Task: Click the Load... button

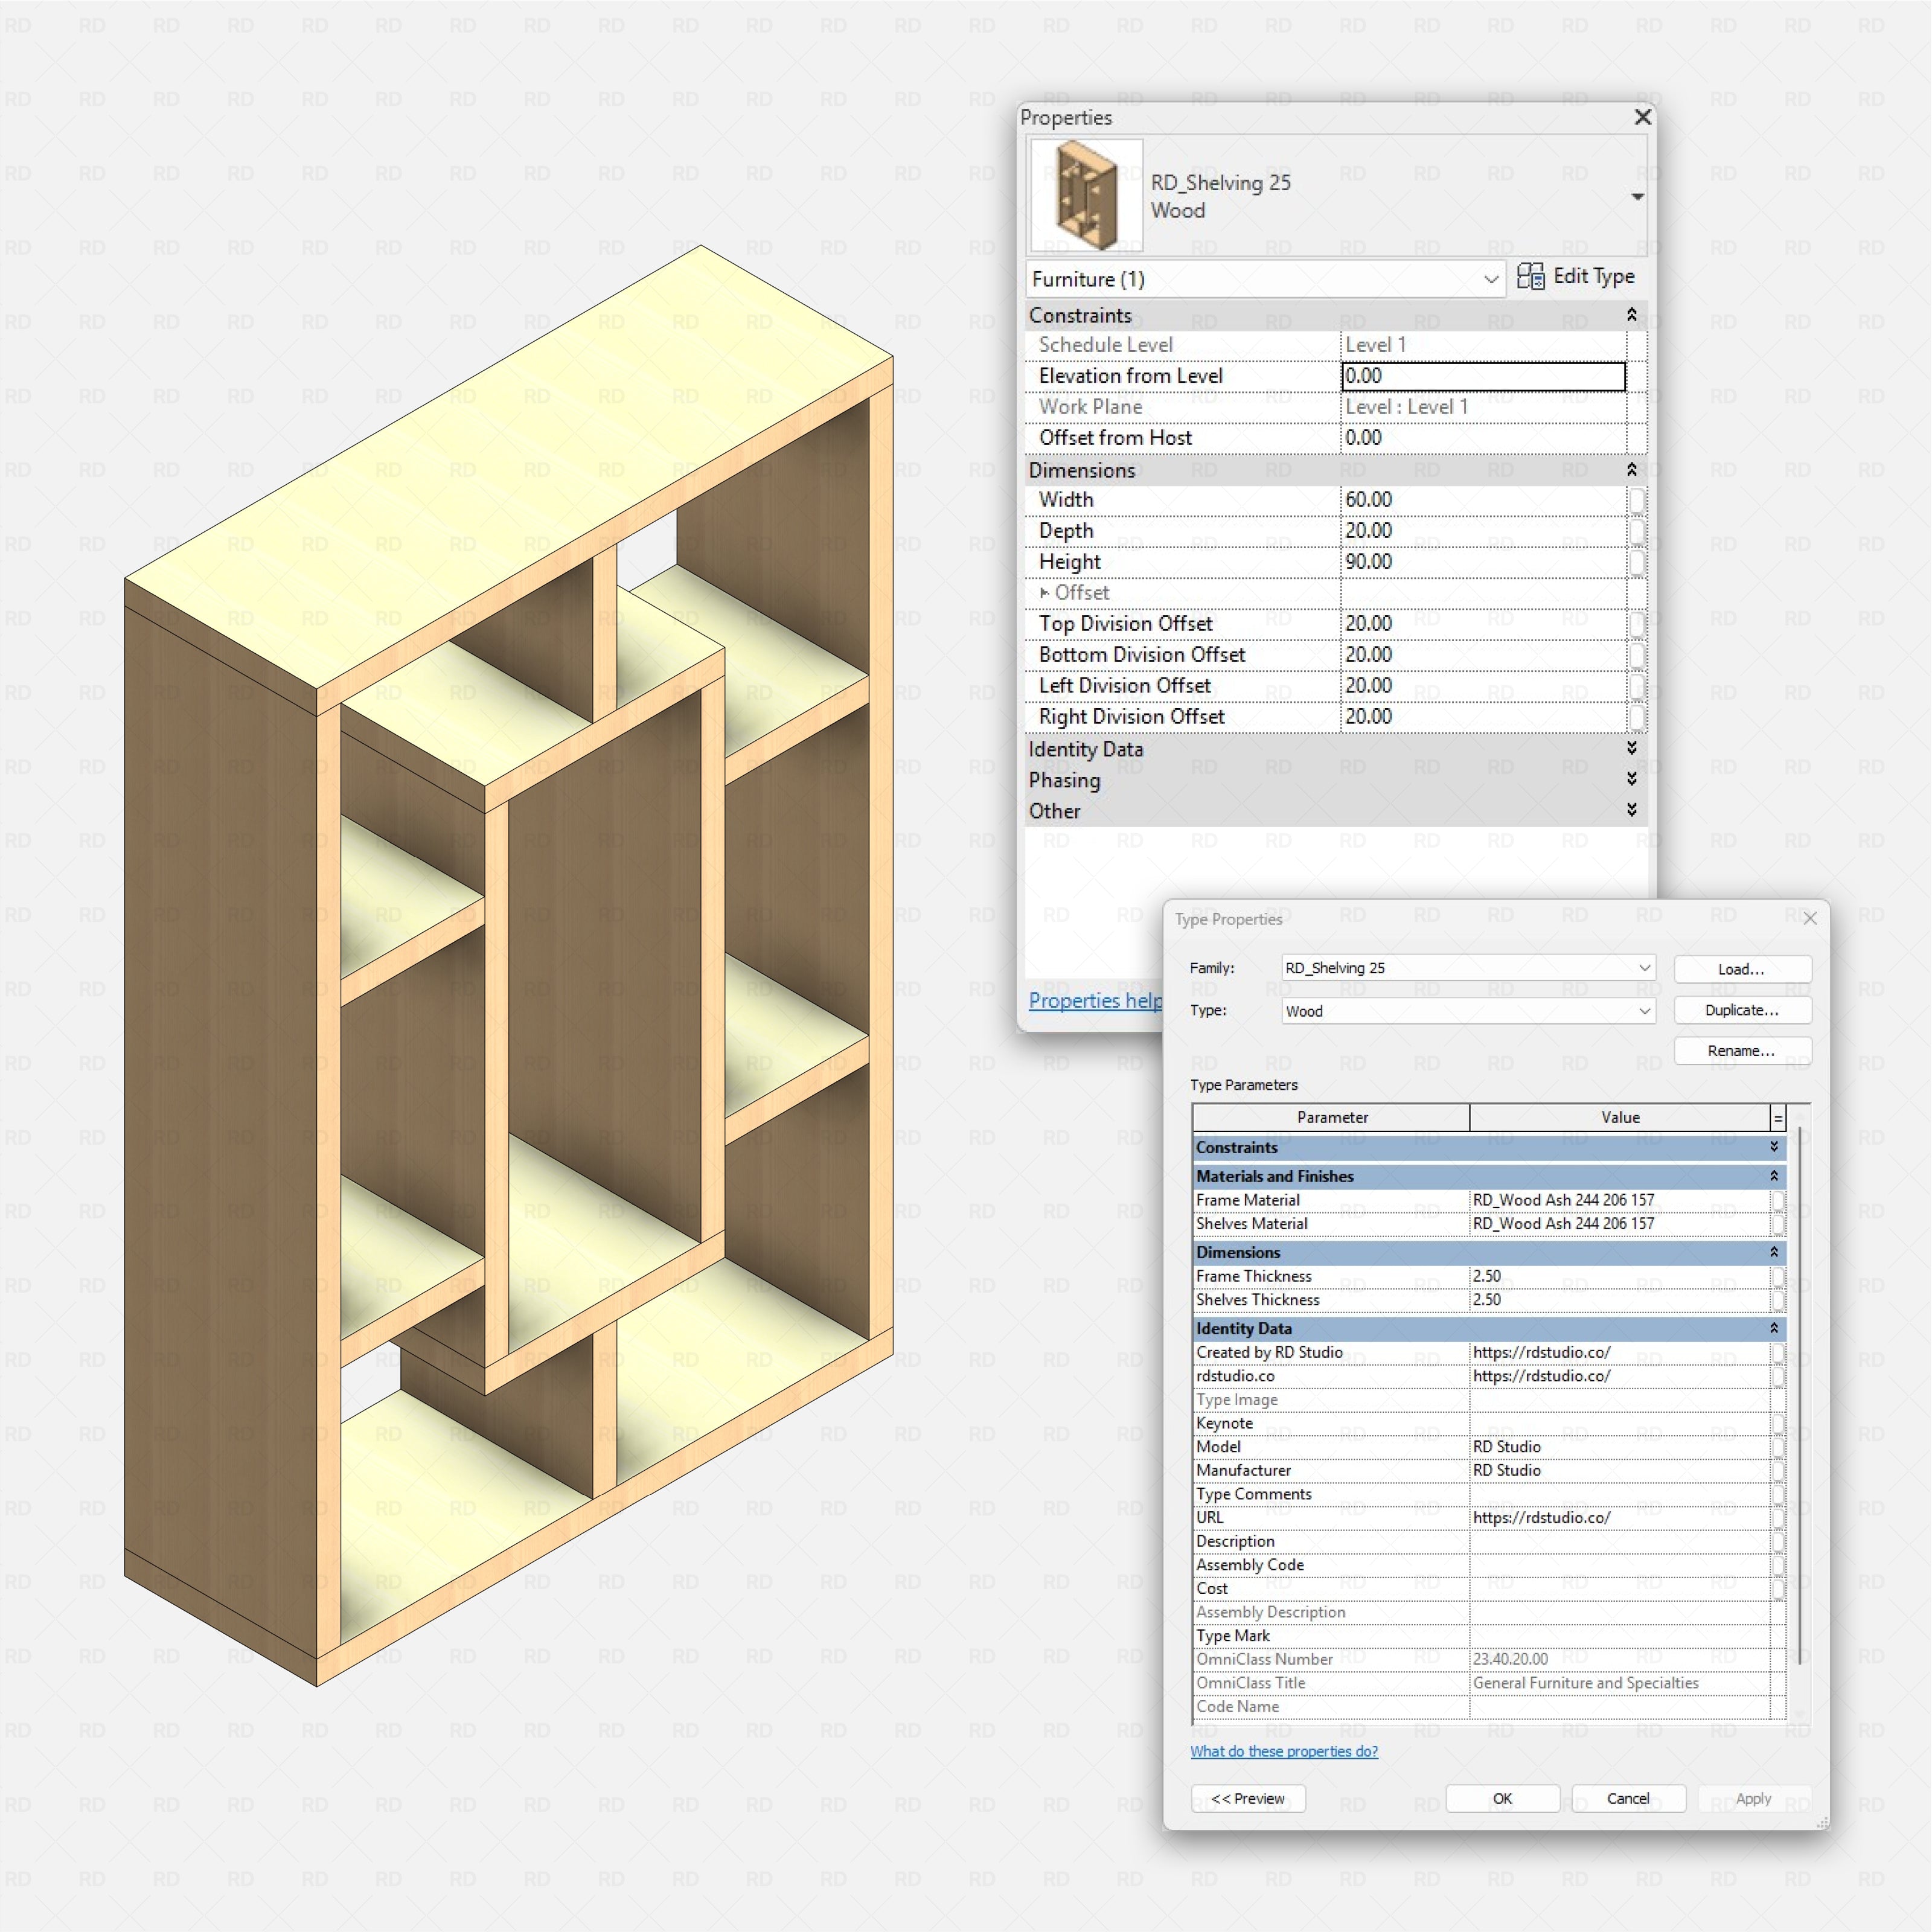Action: (x=1742, y=969)
